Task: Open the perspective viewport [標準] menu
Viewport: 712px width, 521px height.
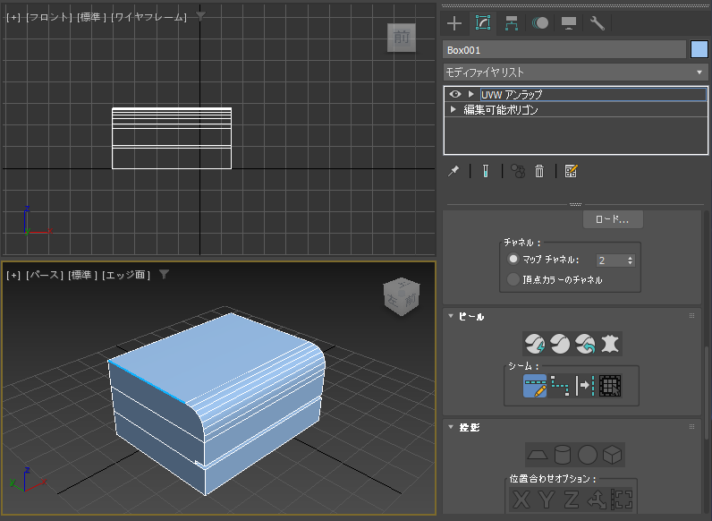Action: coord(82,275)
